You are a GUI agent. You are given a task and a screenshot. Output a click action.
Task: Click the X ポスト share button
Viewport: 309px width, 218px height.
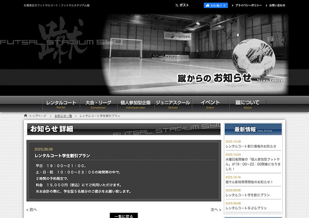[x=182, y=5]
